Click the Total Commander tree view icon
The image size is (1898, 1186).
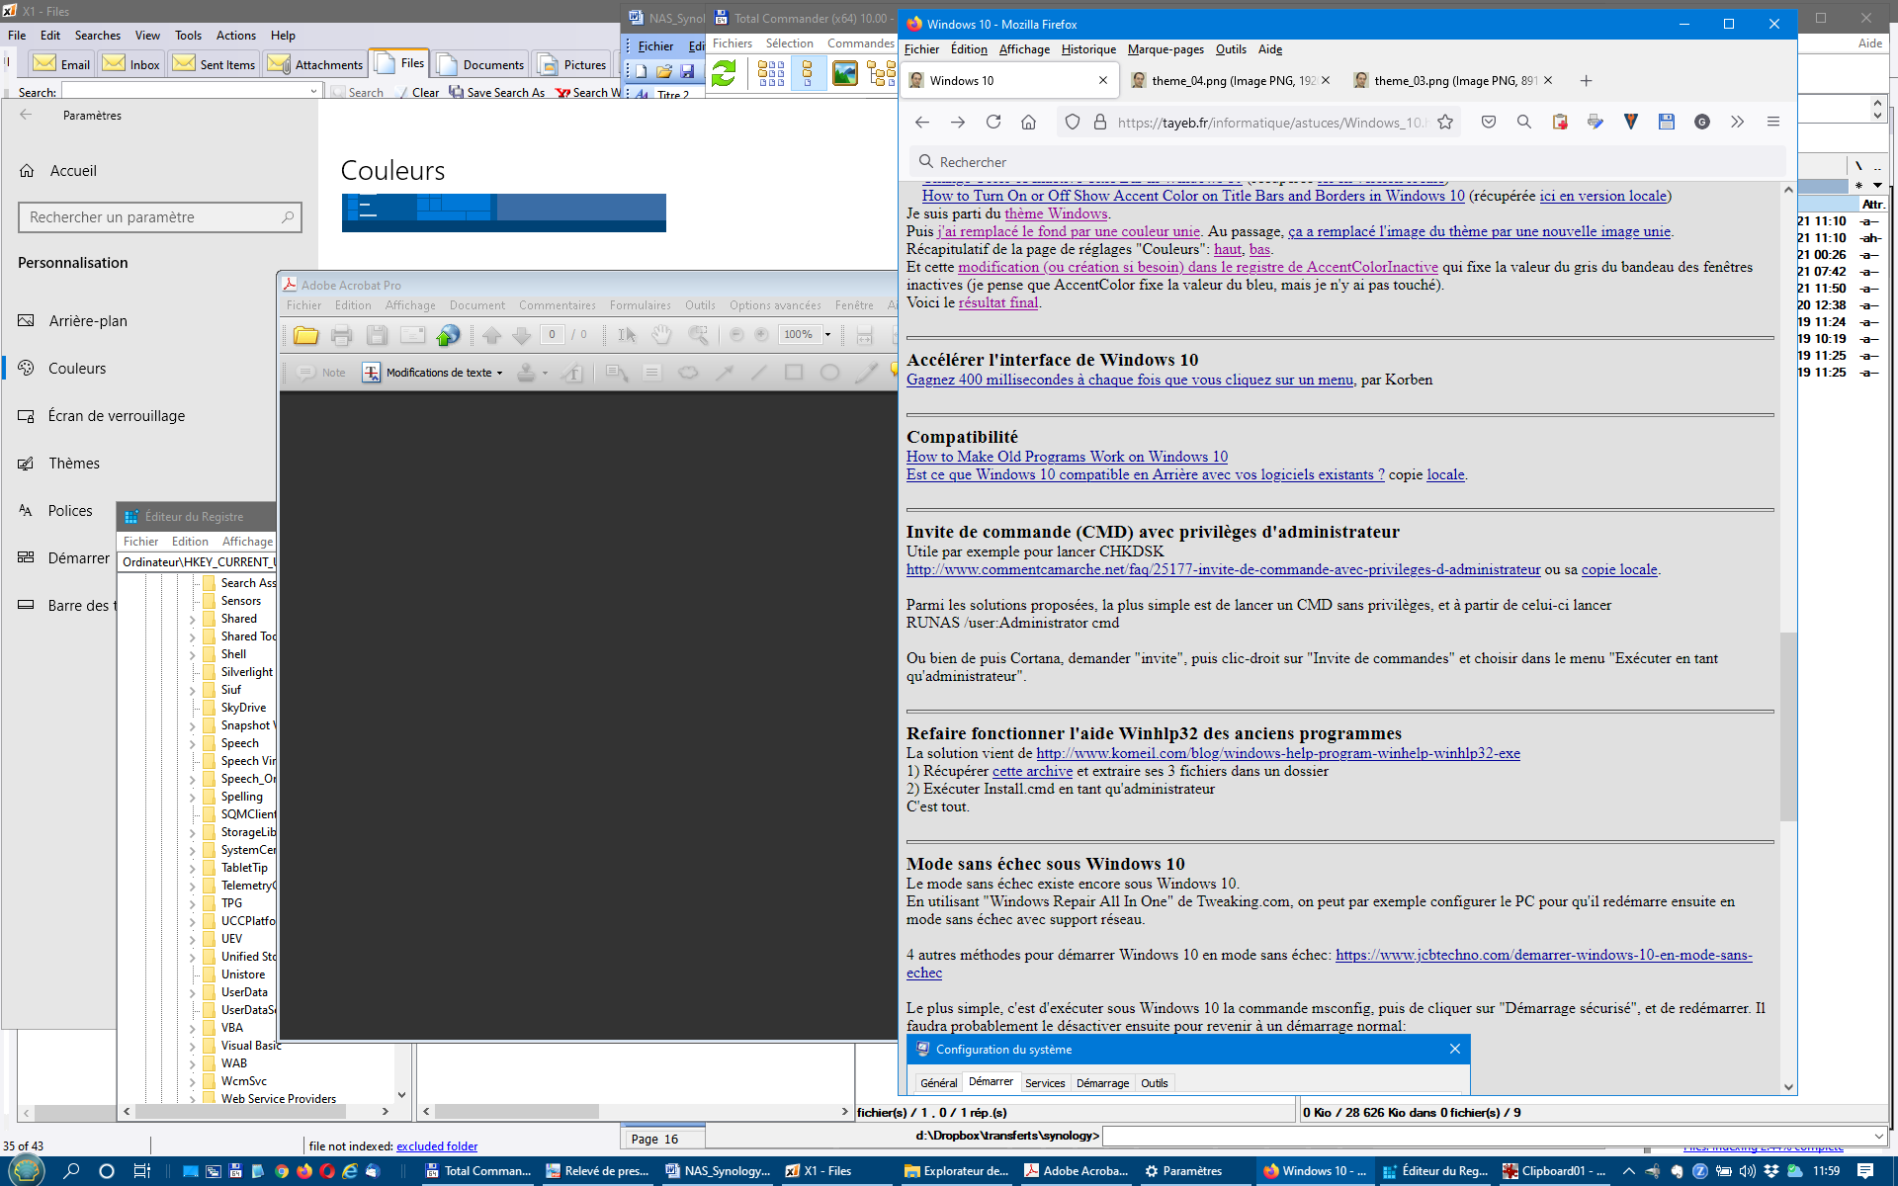tap(880, 72)
